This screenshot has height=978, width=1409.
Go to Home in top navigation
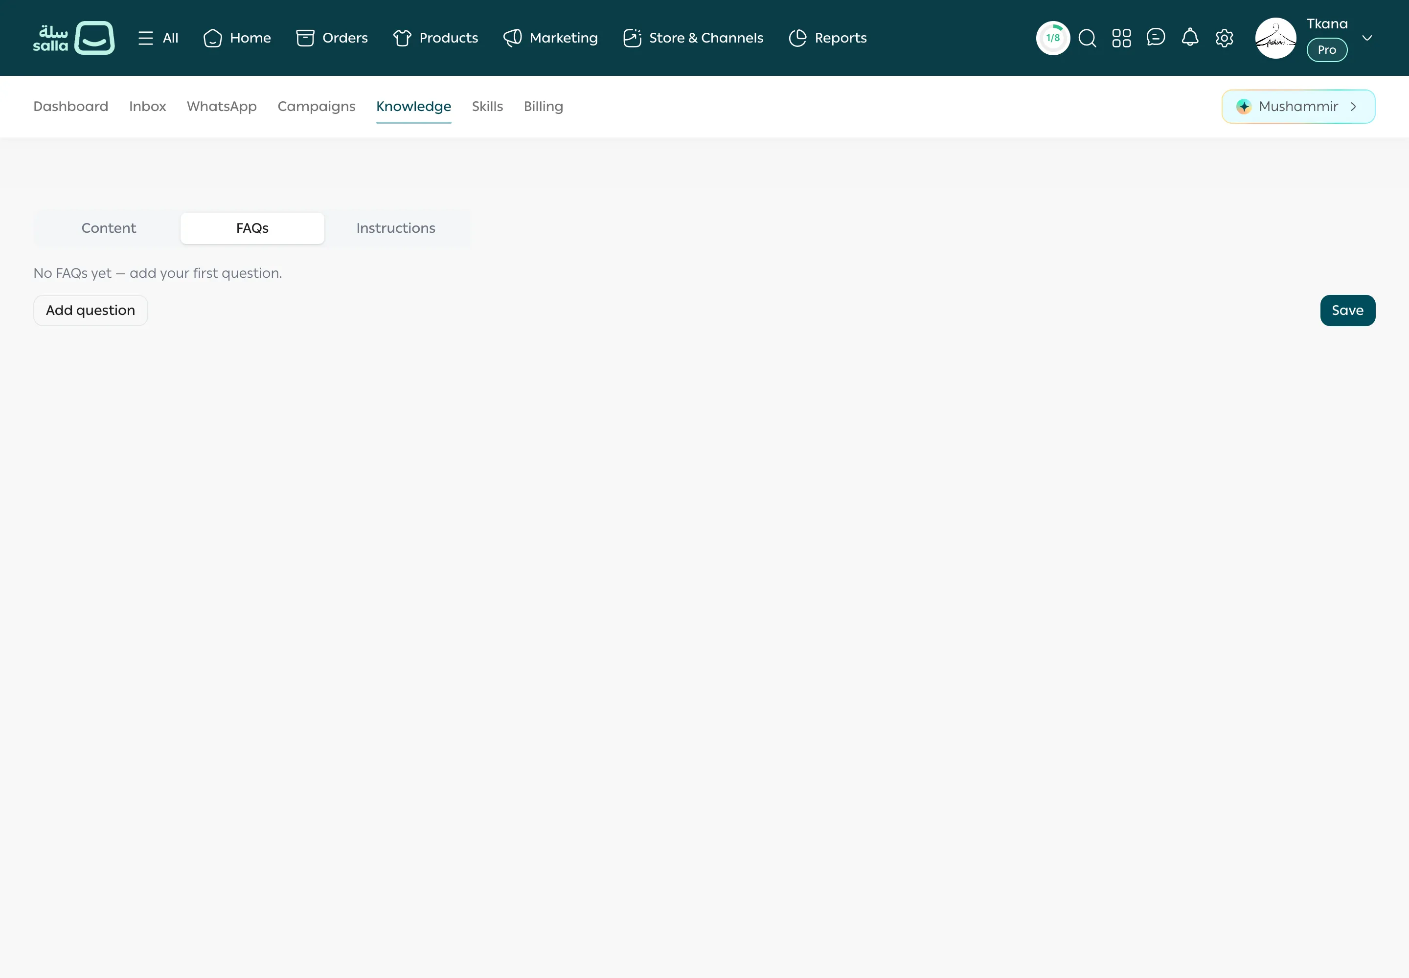(x=237, y=38)
